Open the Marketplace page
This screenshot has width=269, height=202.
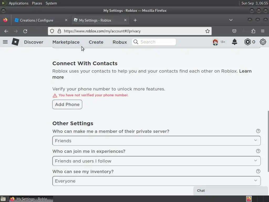tap(66, 42)
